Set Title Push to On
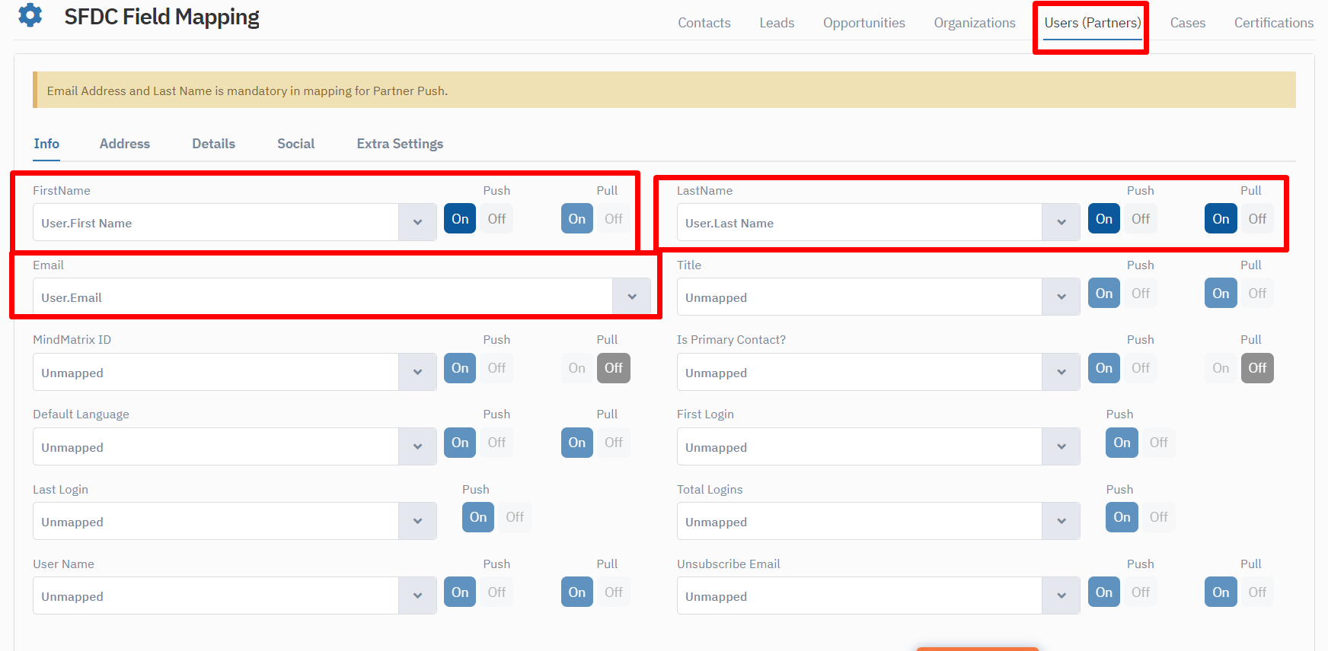 pyautogui.click(x=1104, y=294)
